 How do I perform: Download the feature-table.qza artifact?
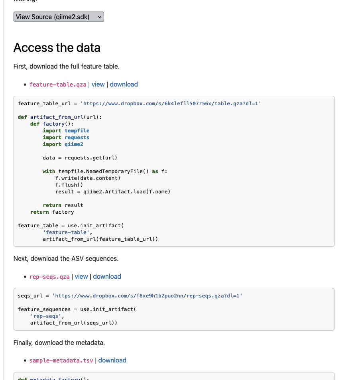tap(124, 84)
